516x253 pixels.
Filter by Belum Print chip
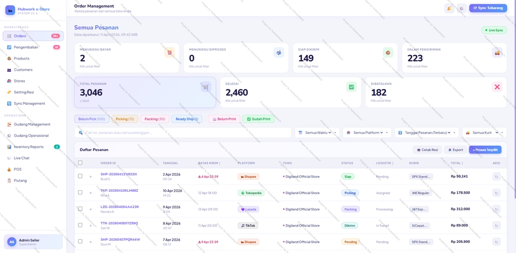(224, 119)
